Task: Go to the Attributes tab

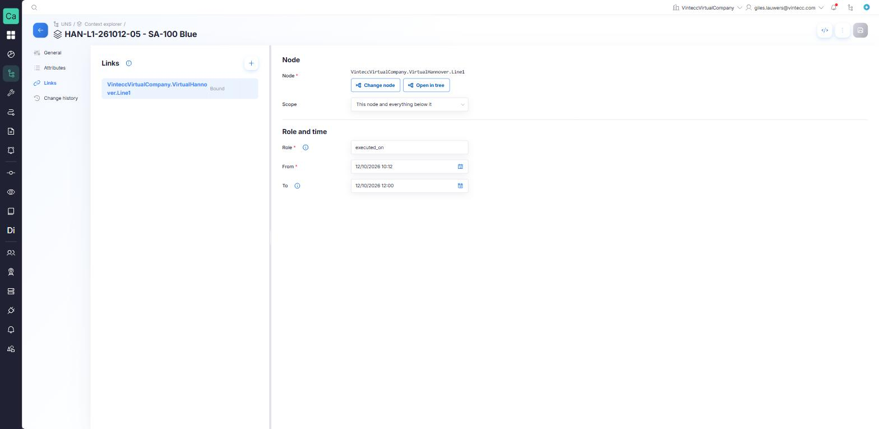Action: tap(54, 68)
